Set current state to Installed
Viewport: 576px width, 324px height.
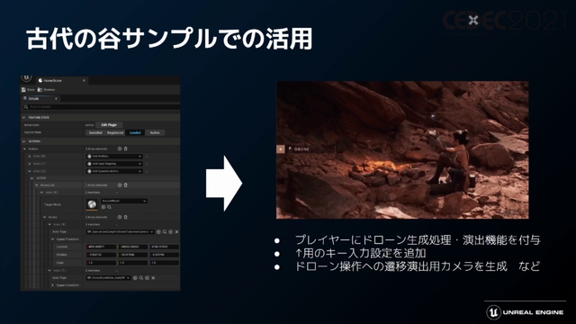click(95, 132)
